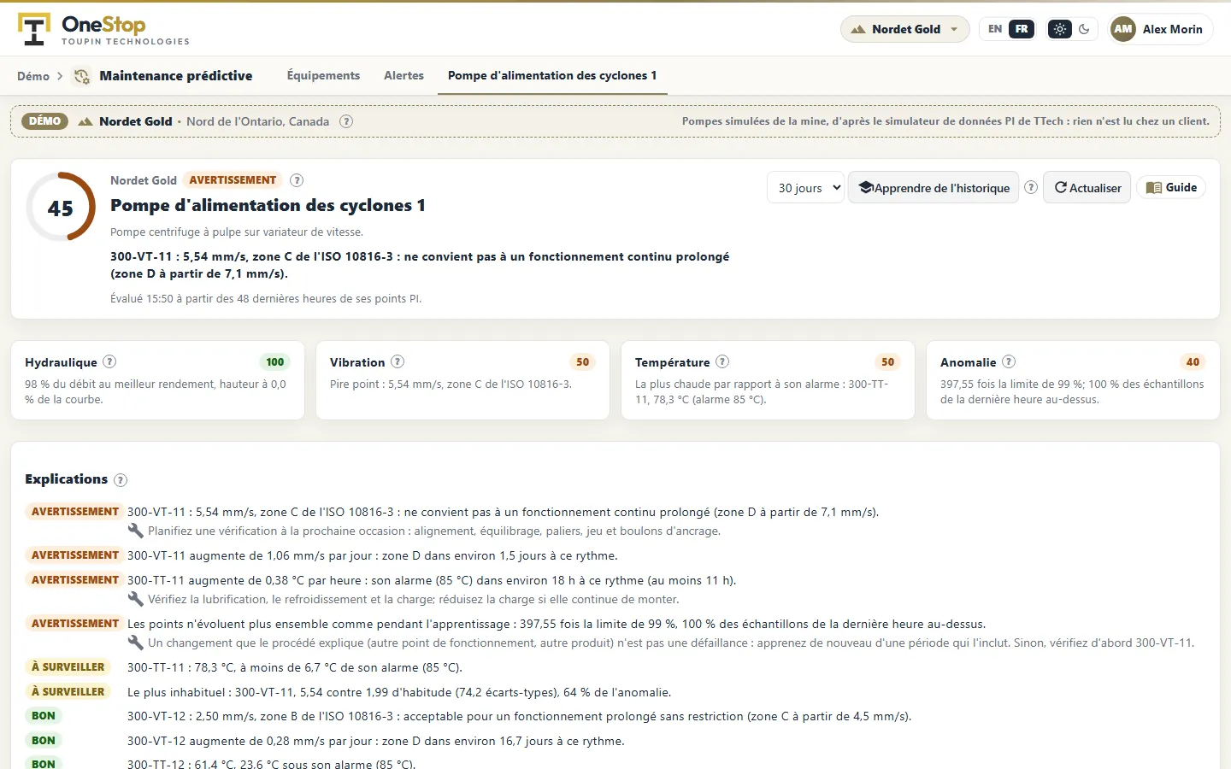Screen dimensions: 1231x769
Task: Click the mine icon in the demo banner
Action: (x=85, y=121)
